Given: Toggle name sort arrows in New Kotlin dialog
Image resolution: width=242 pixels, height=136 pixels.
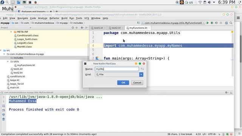Looking at the screenshot, I should pos(142,69).
